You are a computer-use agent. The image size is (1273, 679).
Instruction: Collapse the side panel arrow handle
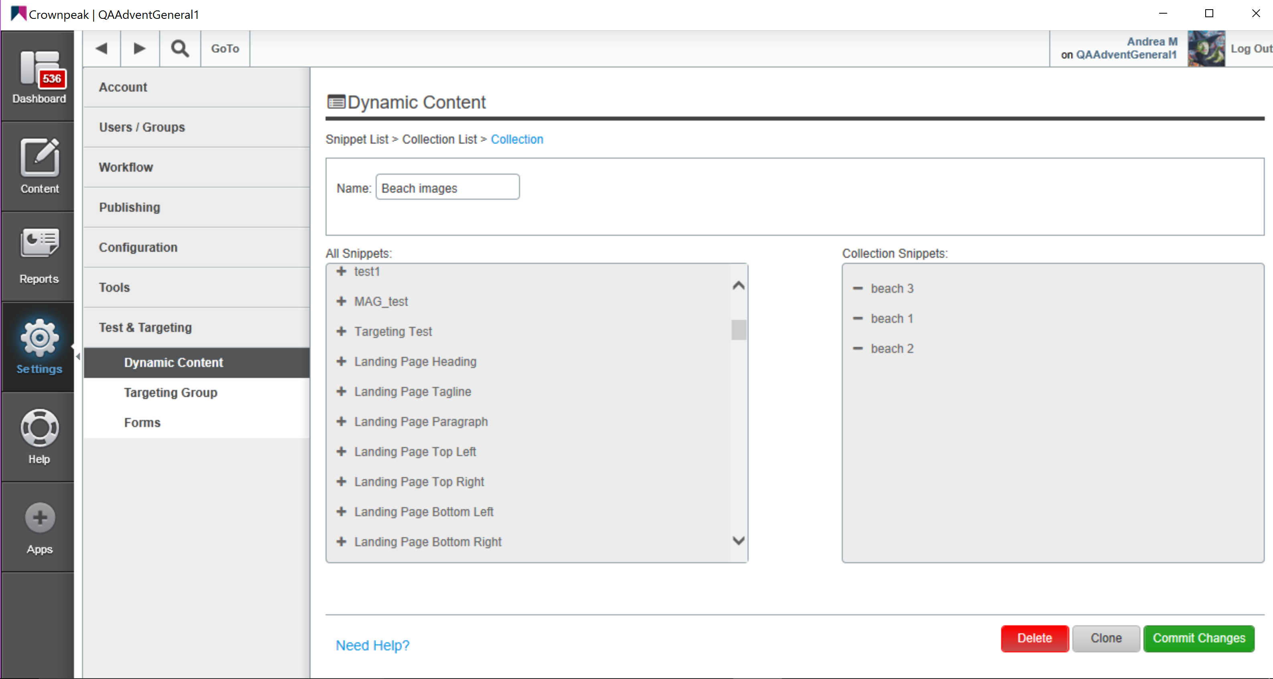(78, 357)
